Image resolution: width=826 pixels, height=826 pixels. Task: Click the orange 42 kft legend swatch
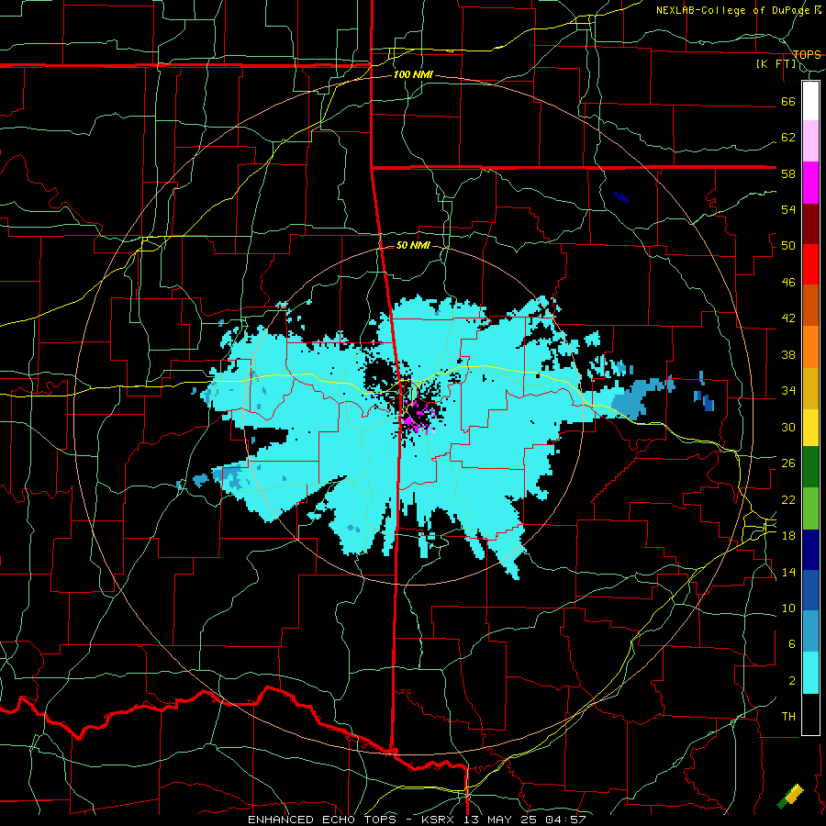tap(810, 347)
